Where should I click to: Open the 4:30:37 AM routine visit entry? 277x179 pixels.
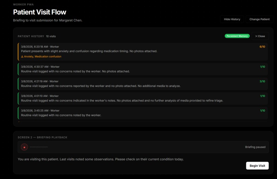tap(143, 69)
